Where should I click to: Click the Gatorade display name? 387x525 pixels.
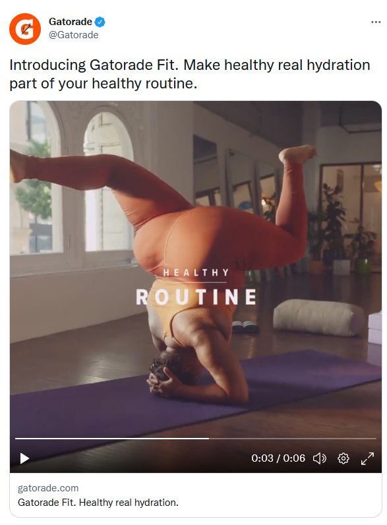point(71,22)
